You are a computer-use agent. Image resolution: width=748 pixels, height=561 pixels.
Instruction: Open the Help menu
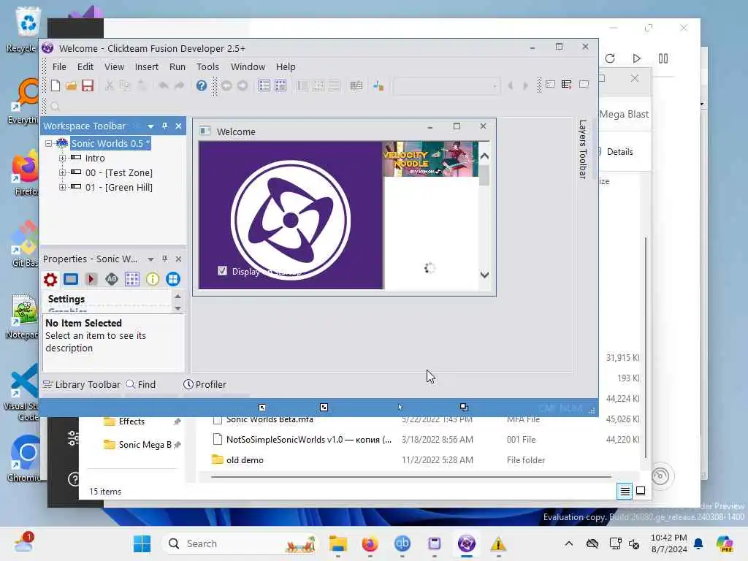[286, 66]
